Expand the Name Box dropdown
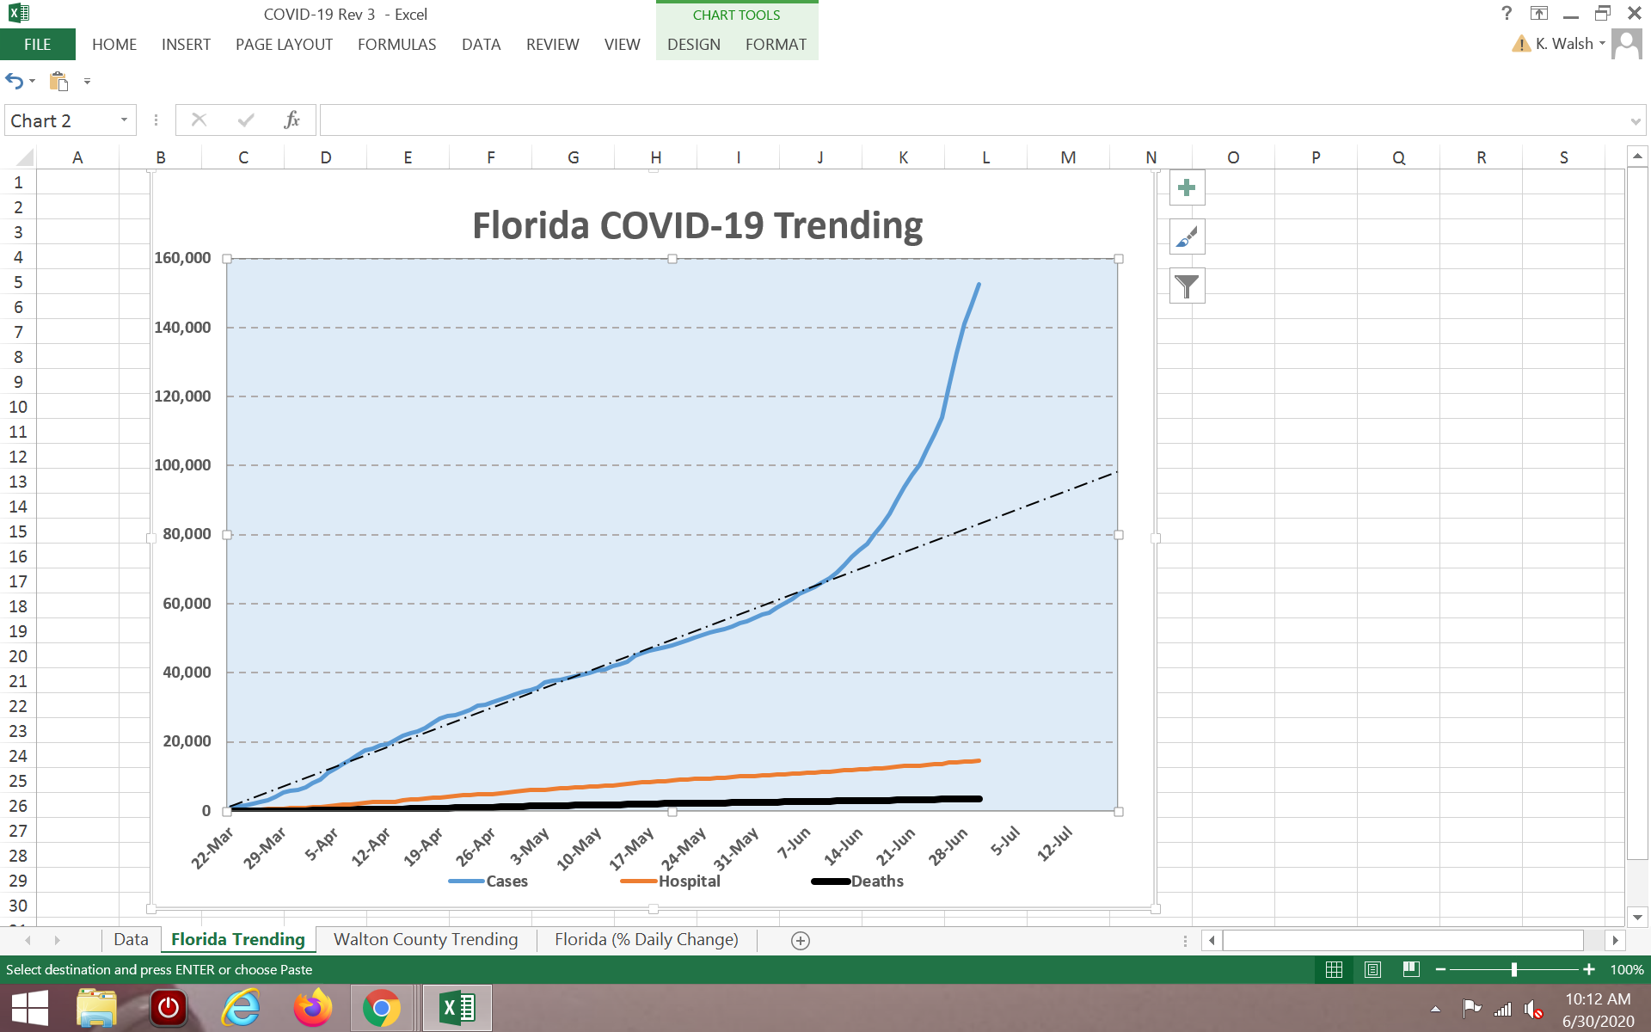The height and width of the screenshot is (1032, 1651). (125, 120)
